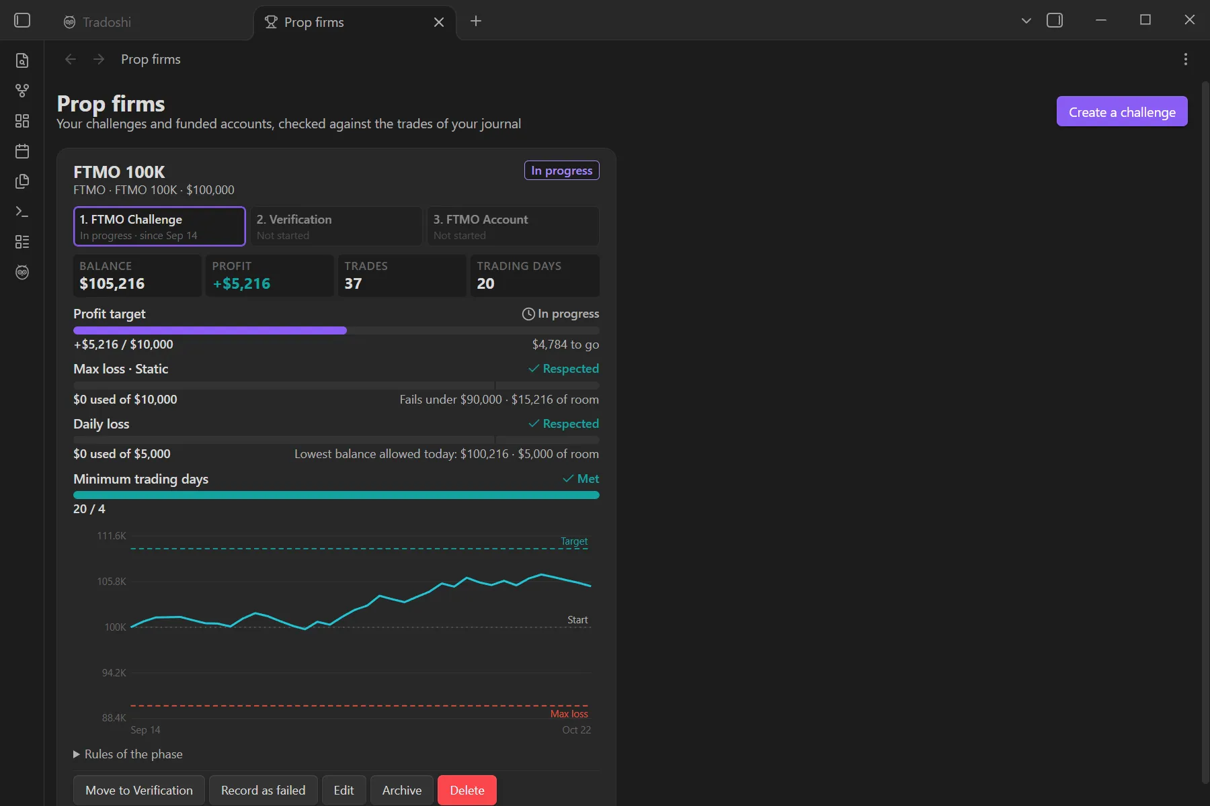Navigate back with the left arrow

pyautogui.click(x=71, y=59)
